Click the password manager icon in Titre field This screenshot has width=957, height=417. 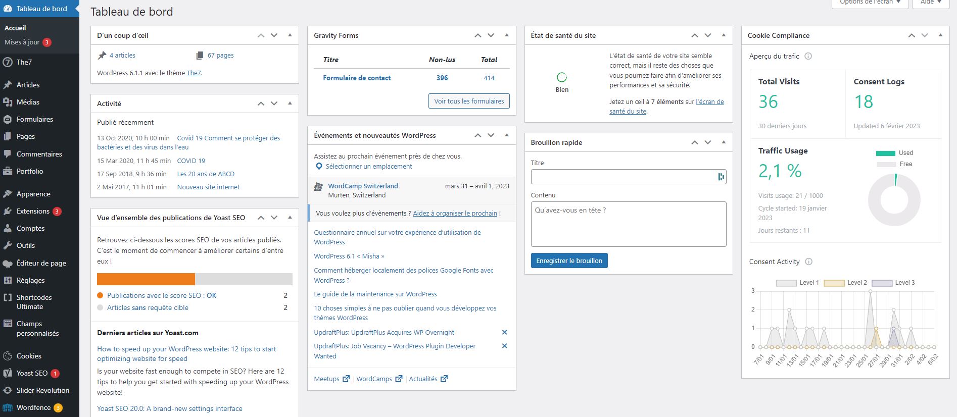pos(721,177)
